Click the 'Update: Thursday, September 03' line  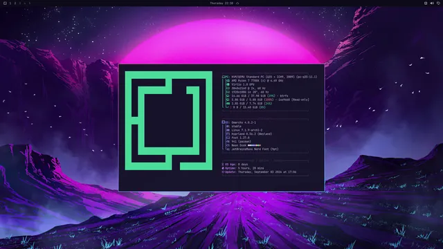point(259,172)
